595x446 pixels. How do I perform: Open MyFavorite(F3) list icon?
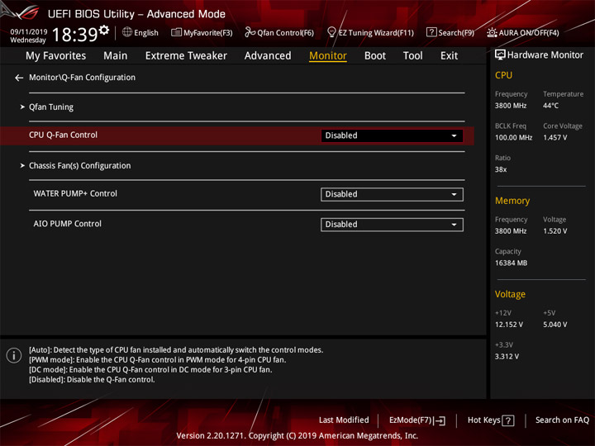pos(176,32)
